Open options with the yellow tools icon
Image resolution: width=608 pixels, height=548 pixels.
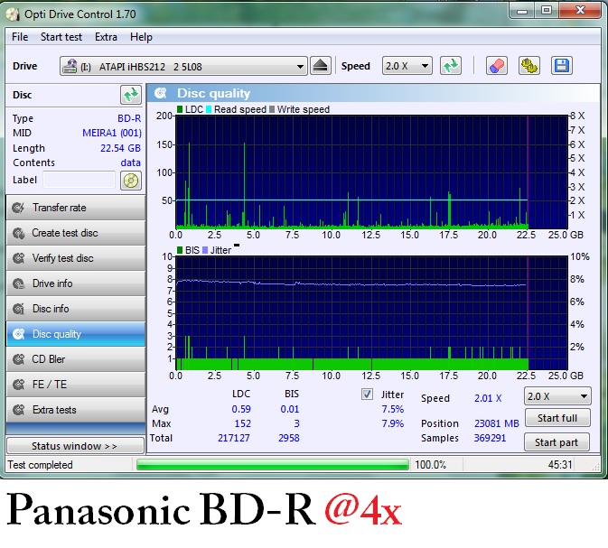[528, 66]
